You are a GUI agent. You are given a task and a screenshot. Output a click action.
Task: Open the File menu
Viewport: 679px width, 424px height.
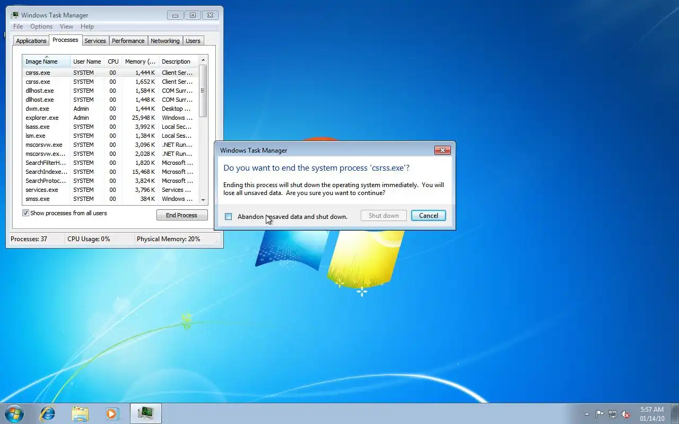coord(18,26)
